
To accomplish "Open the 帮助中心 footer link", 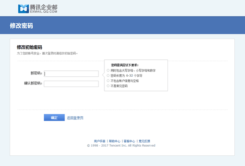I will click(x=115, y=141).
